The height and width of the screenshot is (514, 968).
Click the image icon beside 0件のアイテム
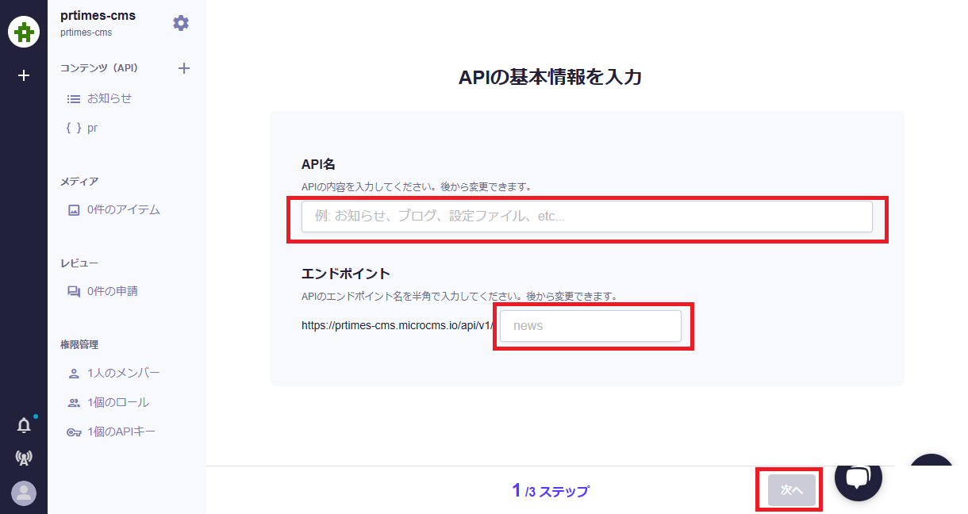pyautogui.click(x=74, y=210)
